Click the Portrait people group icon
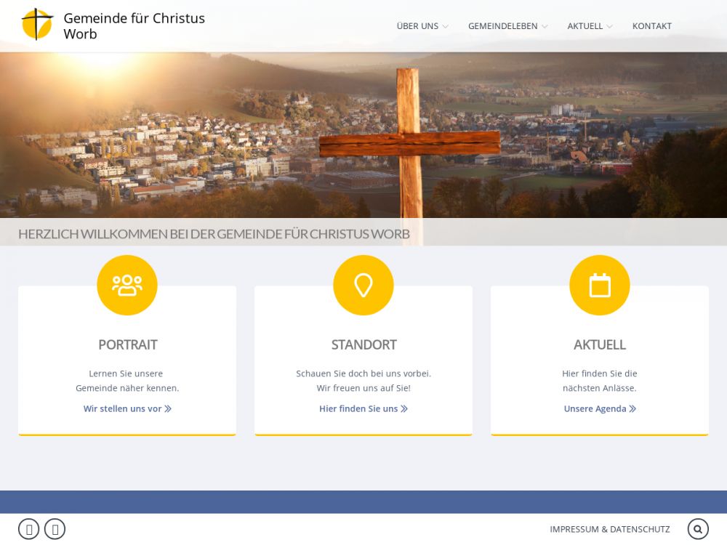This screenshot has width=727, height=545. click(127, 285)
